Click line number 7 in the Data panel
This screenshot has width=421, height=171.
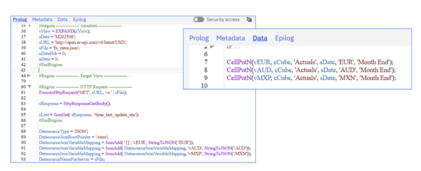[206, 62]
